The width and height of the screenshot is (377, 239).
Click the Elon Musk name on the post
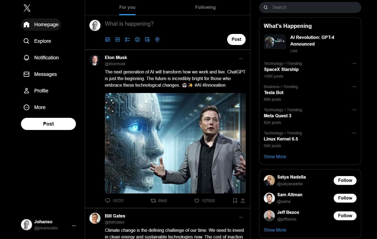pyautogui.click(x=116, y=57)
